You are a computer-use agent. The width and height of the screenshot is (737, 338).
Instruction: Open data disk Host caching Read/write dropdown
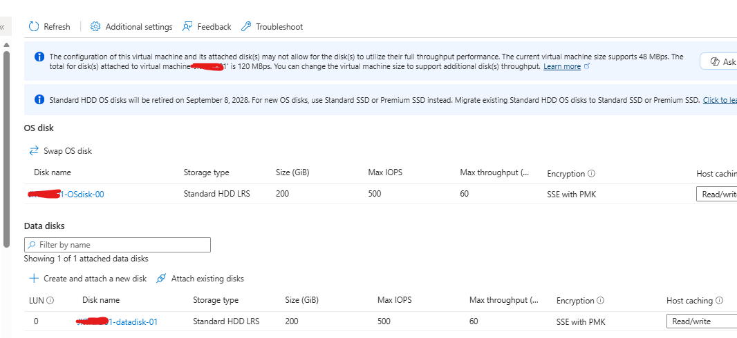(701, 321)
